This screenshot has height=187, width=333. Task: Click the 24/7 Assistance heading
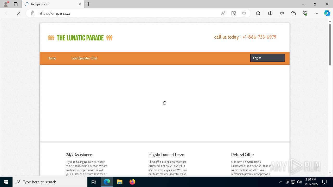pyautogui.click(x=79, y=155)
